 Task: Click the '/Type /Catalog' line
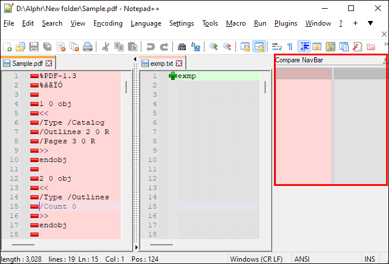click(72, 122)
